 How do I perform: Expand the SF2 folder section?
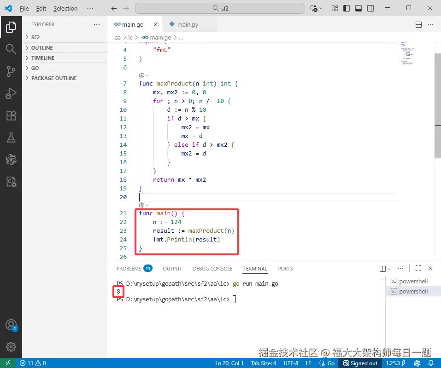click(x=65, y=37)
